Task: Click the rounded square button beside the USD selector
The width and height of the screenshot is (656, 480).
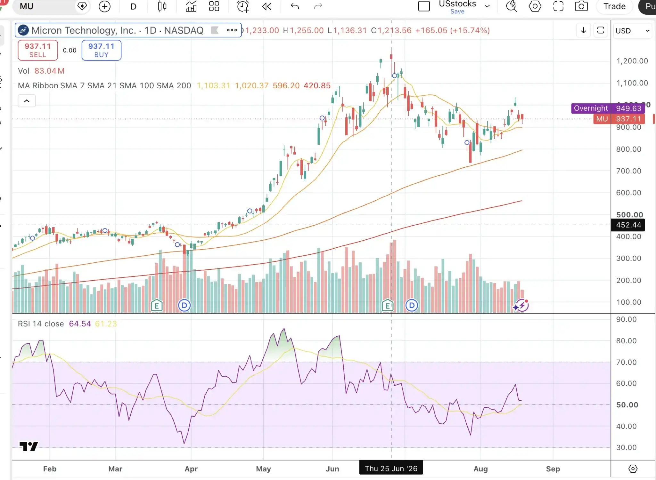Action: 601,30
